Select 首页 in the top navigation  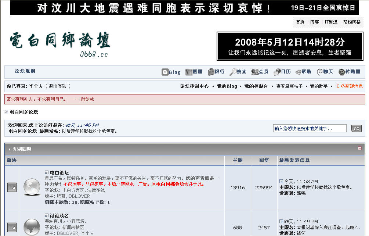pyautogui.click(x=300, y=22)
